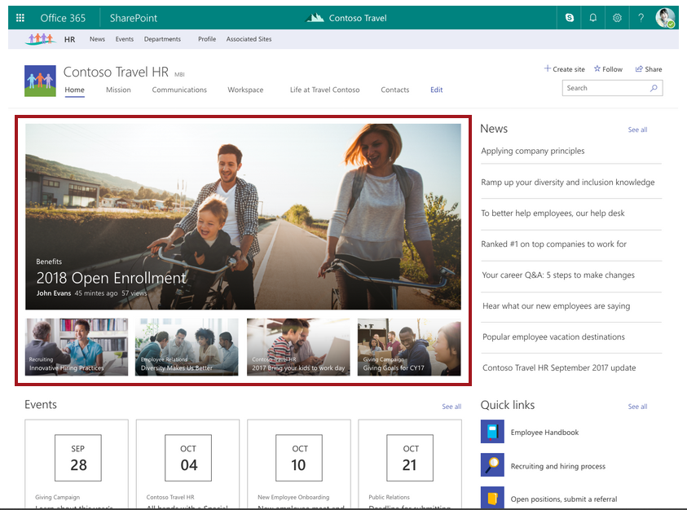Open the Innovative Hiring Practices story thumbnail

pyautogui.click(x=77, y=346)
